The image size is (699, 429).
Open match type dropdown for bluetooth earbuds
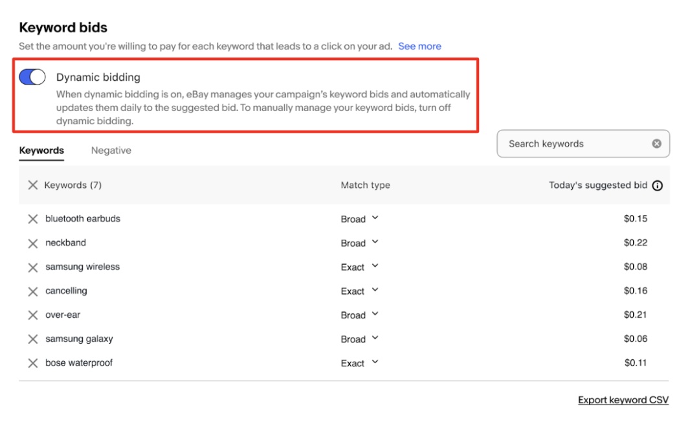coord(359,218)
